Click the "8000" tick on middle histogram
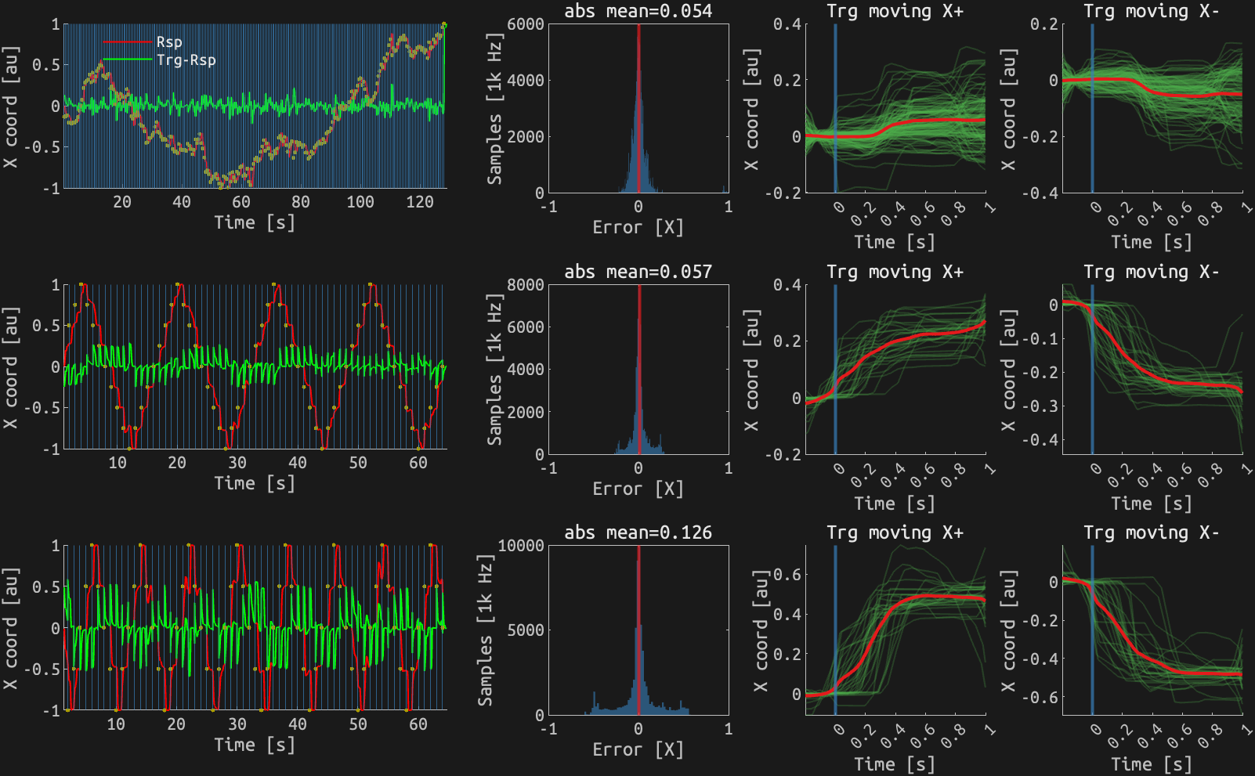Viewport: 1255px width, 776px height. click(526, 285)
